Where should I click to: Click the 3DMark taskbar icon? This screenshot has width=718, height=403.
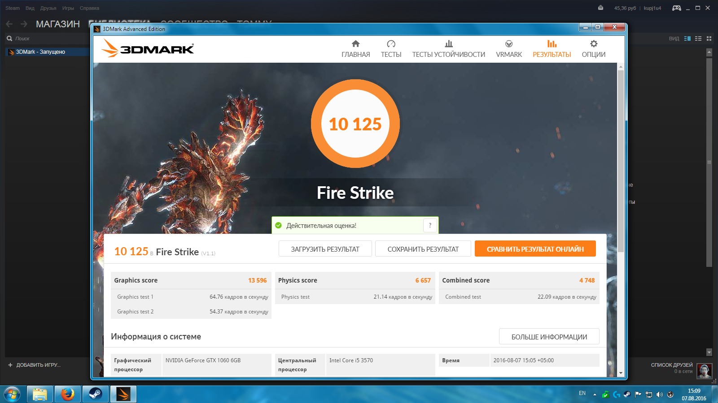(123, 394)
